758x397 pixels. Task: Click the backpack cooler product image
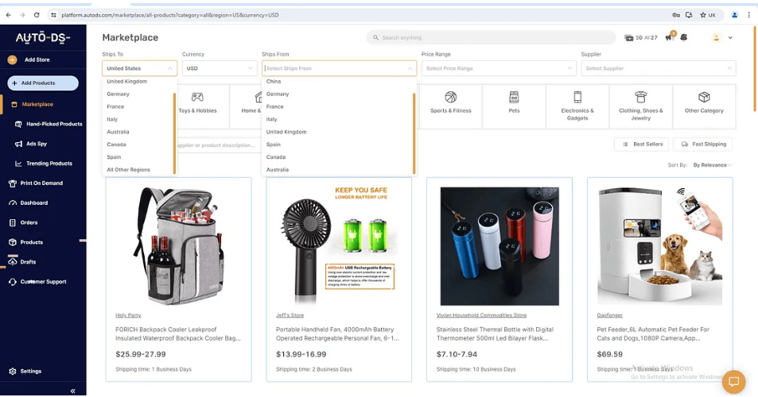[x=178, y=245]
